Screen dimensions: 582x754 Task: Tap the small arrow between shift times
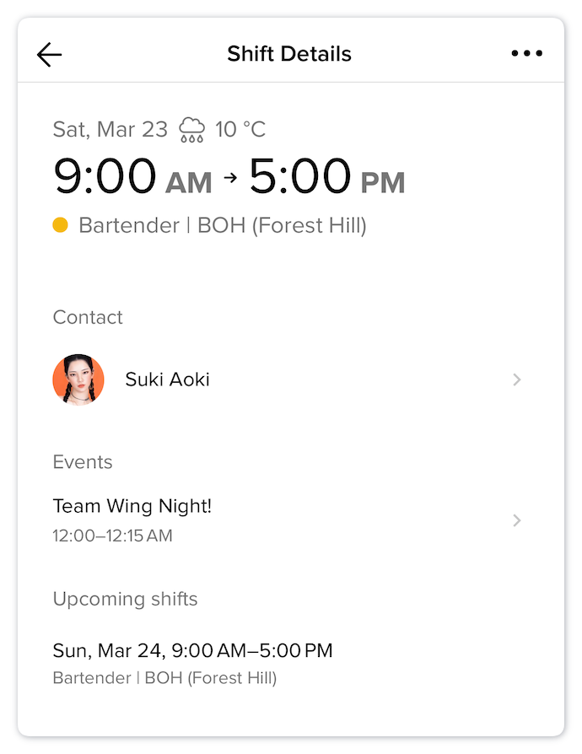[x=230, y=178]
